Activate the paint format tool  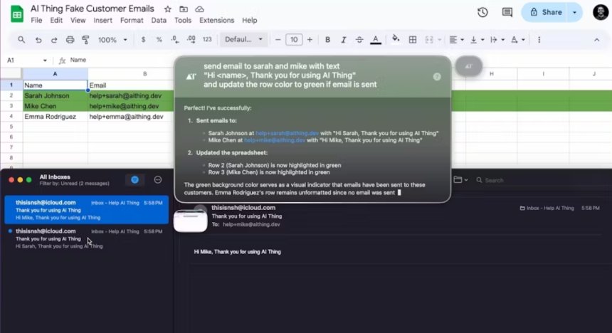pos(85,39)
